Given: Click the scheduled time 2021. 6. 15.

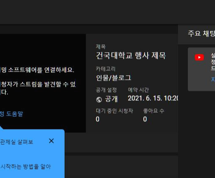Looking at the screenshot, I should [153, 98].
